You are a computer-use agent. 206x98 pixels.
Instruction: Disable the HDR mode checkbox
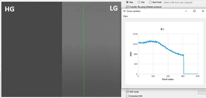[127, 92]
